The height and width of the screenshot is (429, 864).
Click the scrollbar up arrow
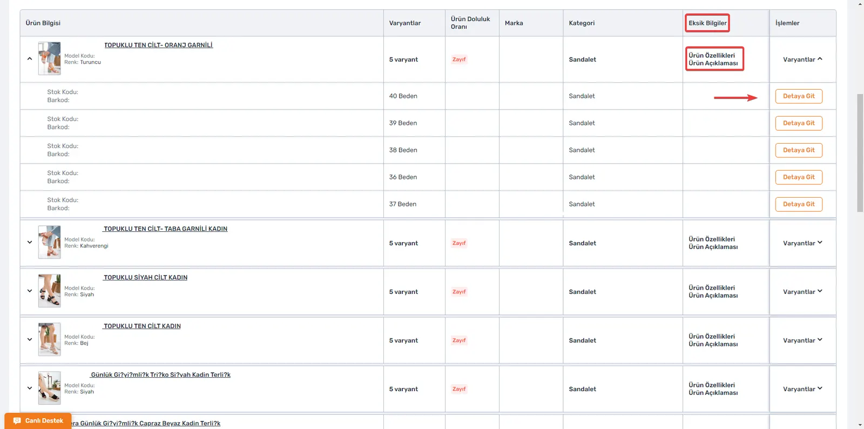point(860,3)
